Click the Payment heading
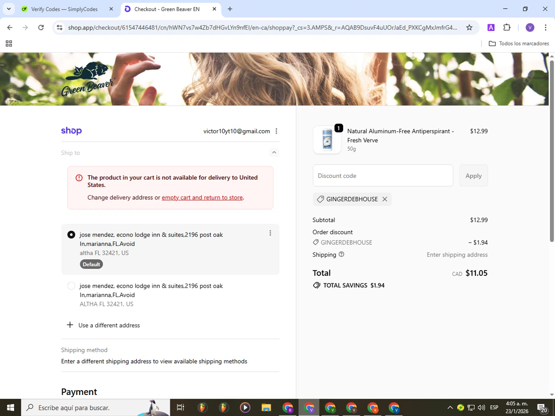Screen dimensions: 555x416 79,392
